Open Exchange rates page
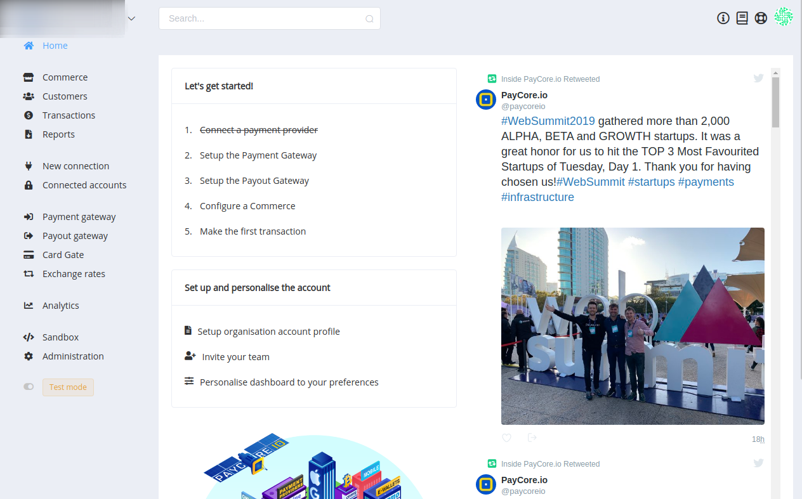This screenshot has width=802, height=499. tap(74, 274)
